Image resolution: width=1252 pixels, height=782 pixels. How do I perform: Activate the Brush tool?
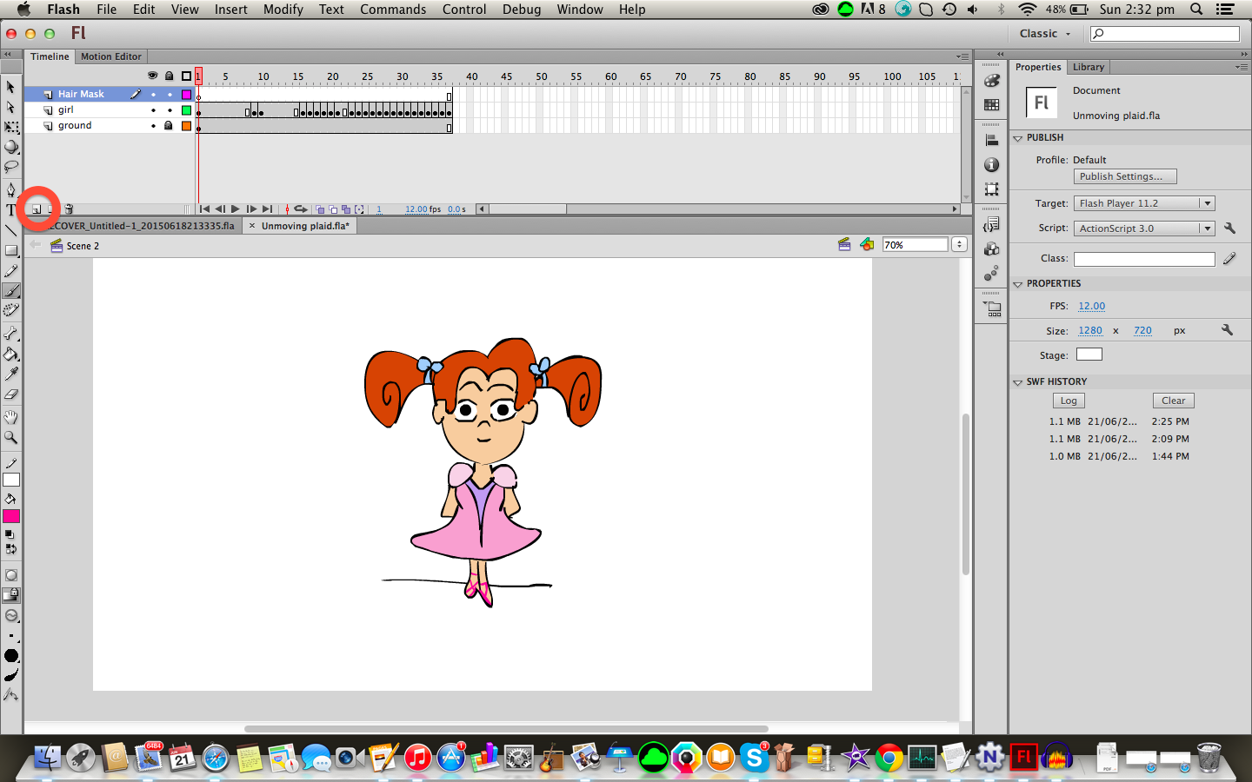(11, 291)
